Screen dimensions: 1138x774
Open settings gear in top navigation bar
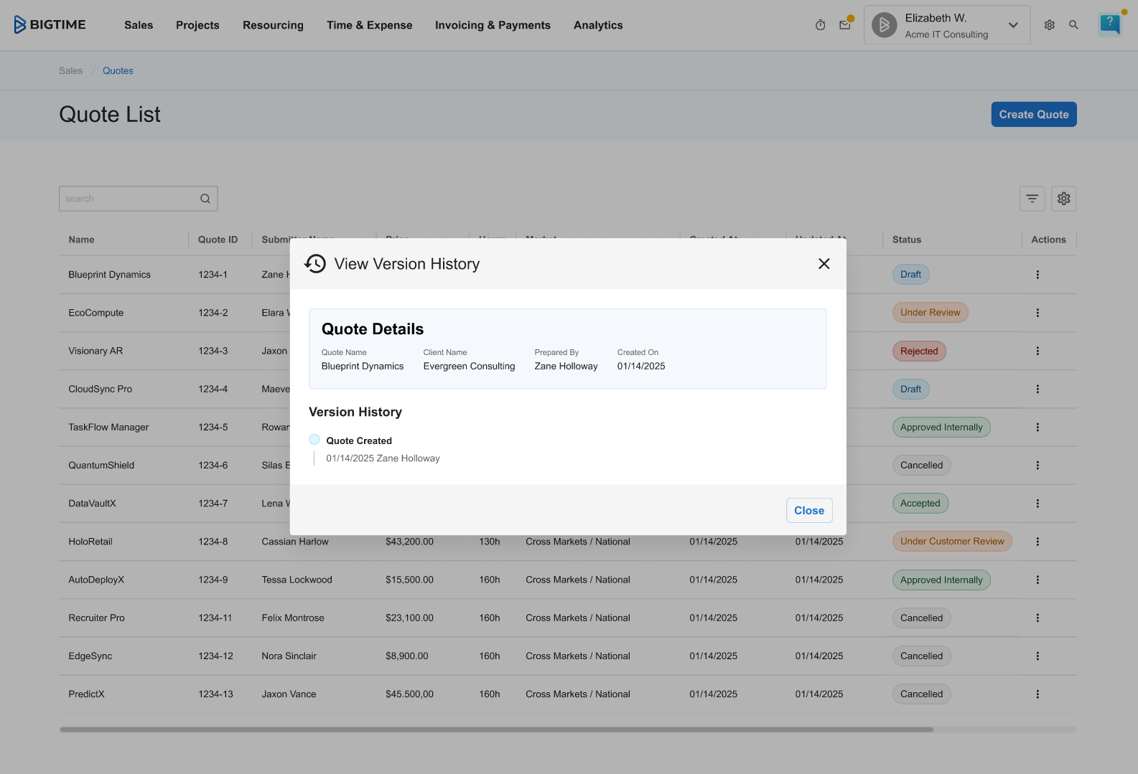(x=1049, y=25)
